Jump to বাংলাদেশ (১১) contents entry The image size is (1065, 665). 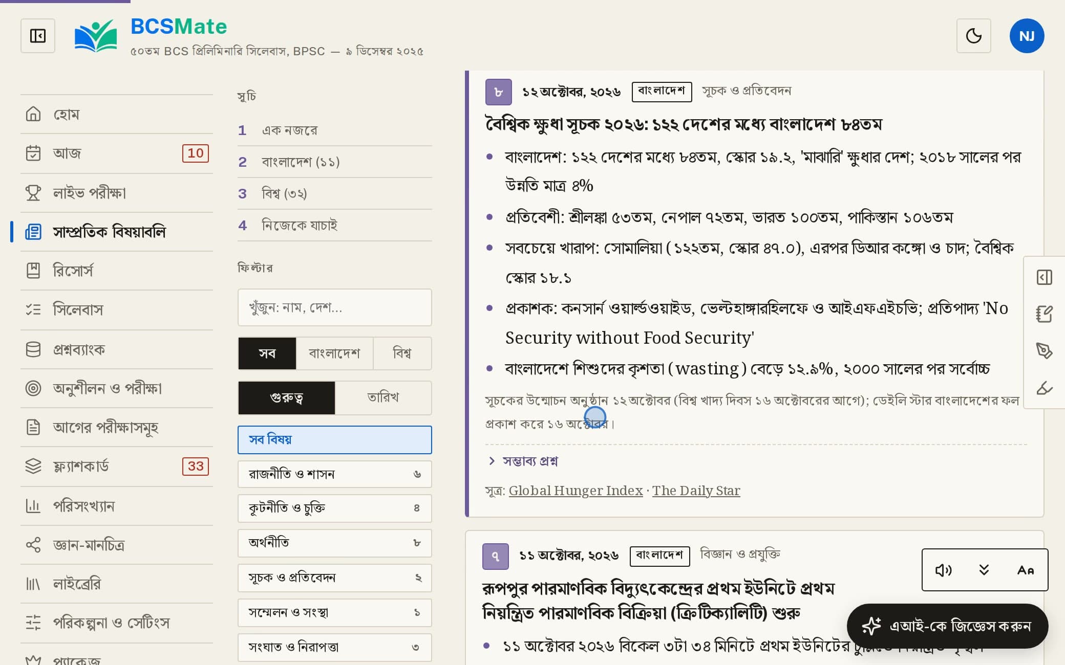(x=335, y=162)
